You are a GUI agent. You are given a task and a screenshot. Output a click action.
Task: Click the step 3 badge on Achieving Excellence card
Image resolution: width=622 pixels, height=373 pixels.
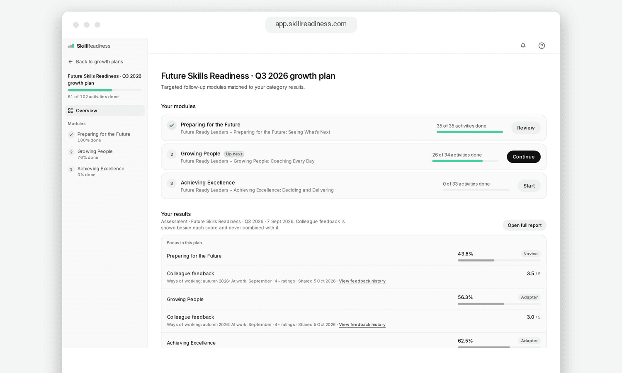172,183
